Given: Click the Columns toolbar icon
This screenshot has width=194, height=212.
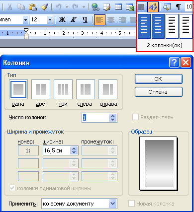Looking at the screenshot, I should (x=141, y=7).
